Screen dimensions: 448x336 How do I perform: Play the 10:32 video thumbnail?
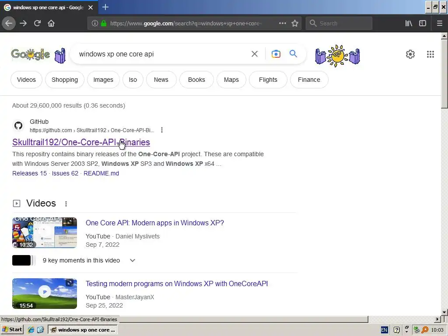45,233
